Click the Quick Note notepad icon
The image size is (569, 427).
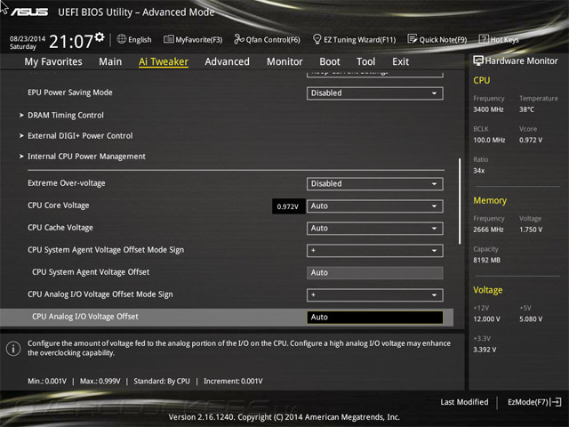(412, 39)
